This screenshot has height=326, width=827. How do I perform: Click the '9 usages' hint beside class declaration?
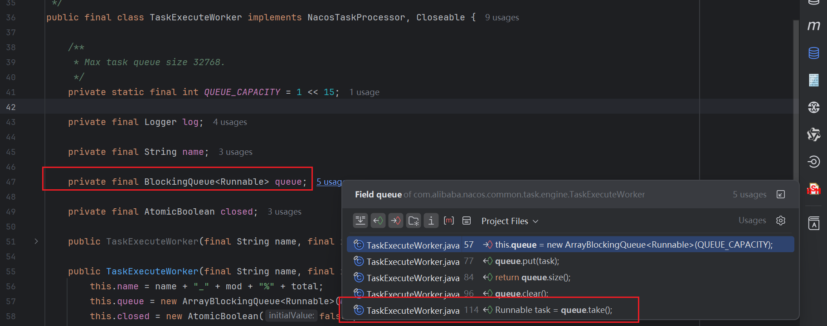point(502,18)
